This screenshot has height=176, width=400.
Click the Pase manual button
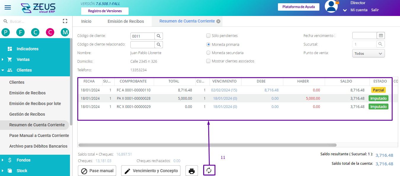[x=97, y=171]
